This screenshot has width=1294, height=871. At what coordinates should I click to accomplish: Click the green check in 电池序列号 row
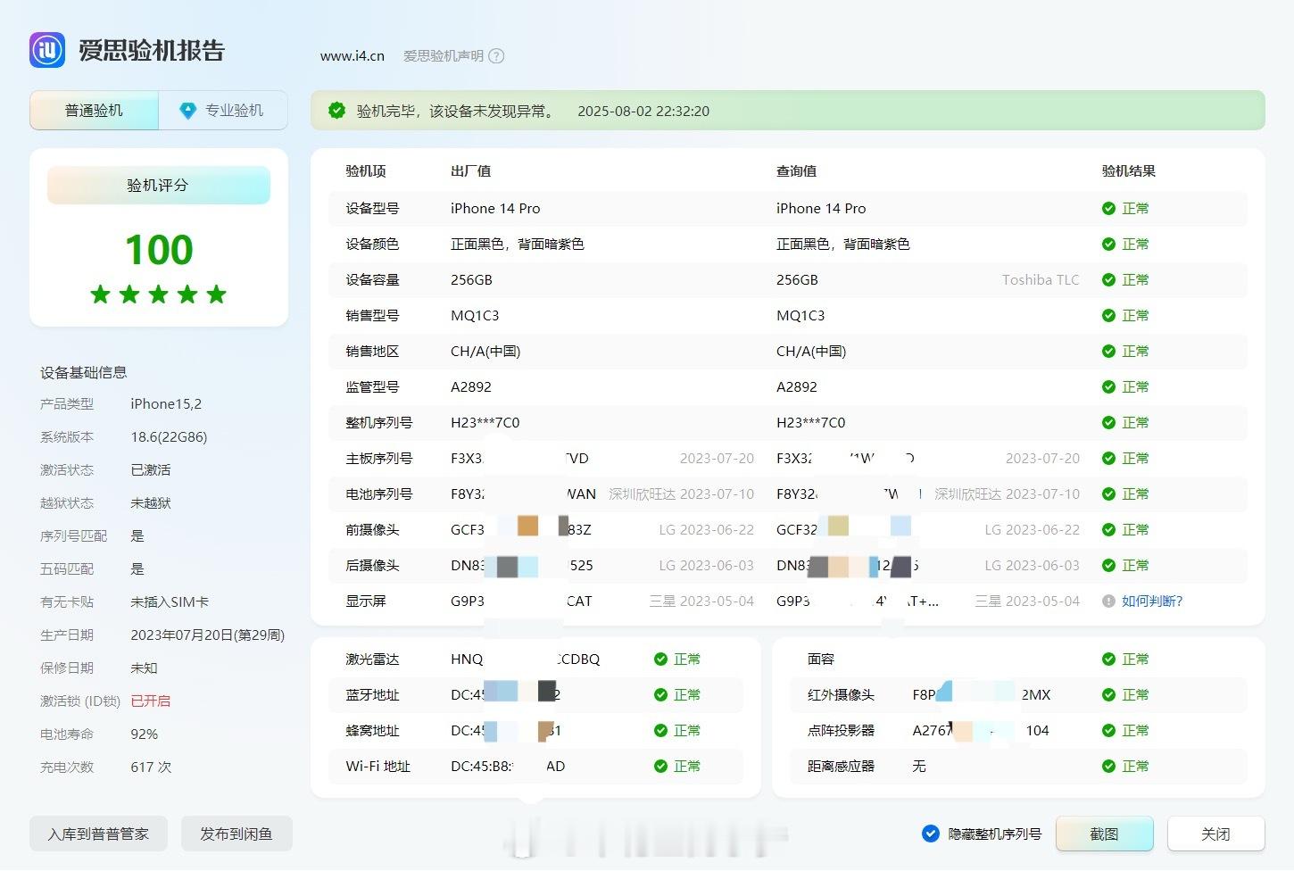[1108, 494]
